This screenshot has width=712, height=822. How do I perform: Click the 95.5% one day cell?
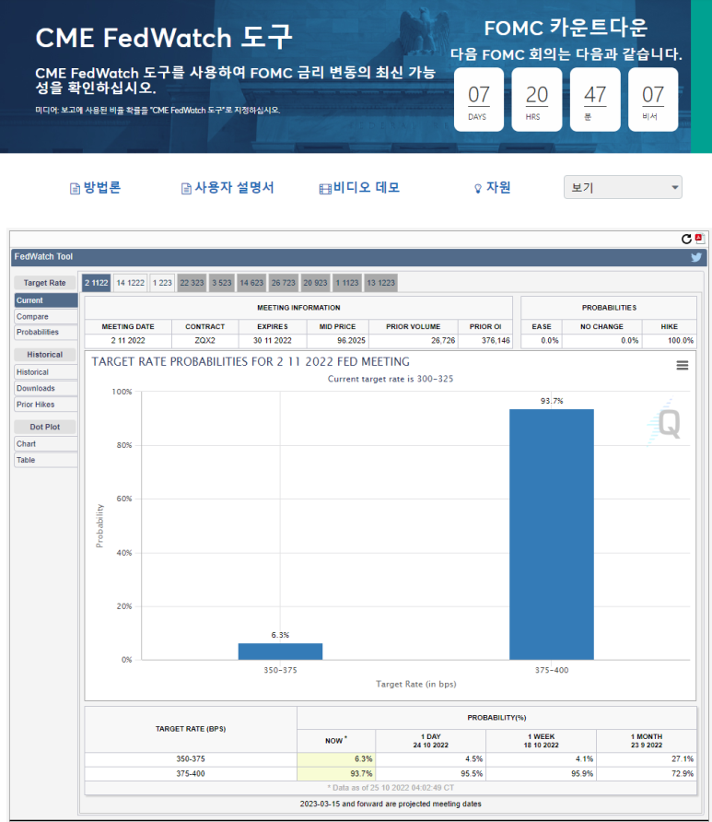431,774
